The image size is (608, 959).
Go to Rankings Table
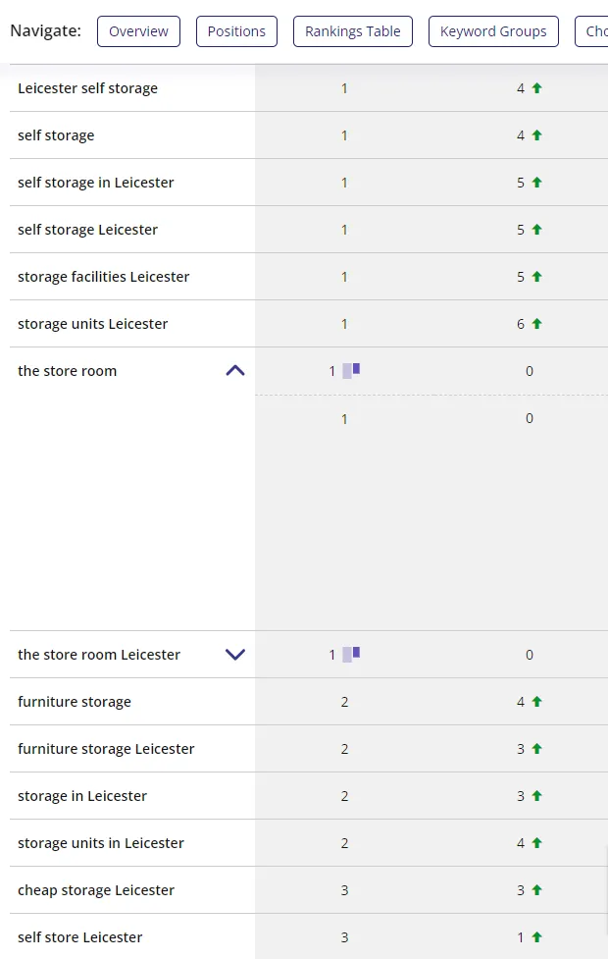click(352, 31)
